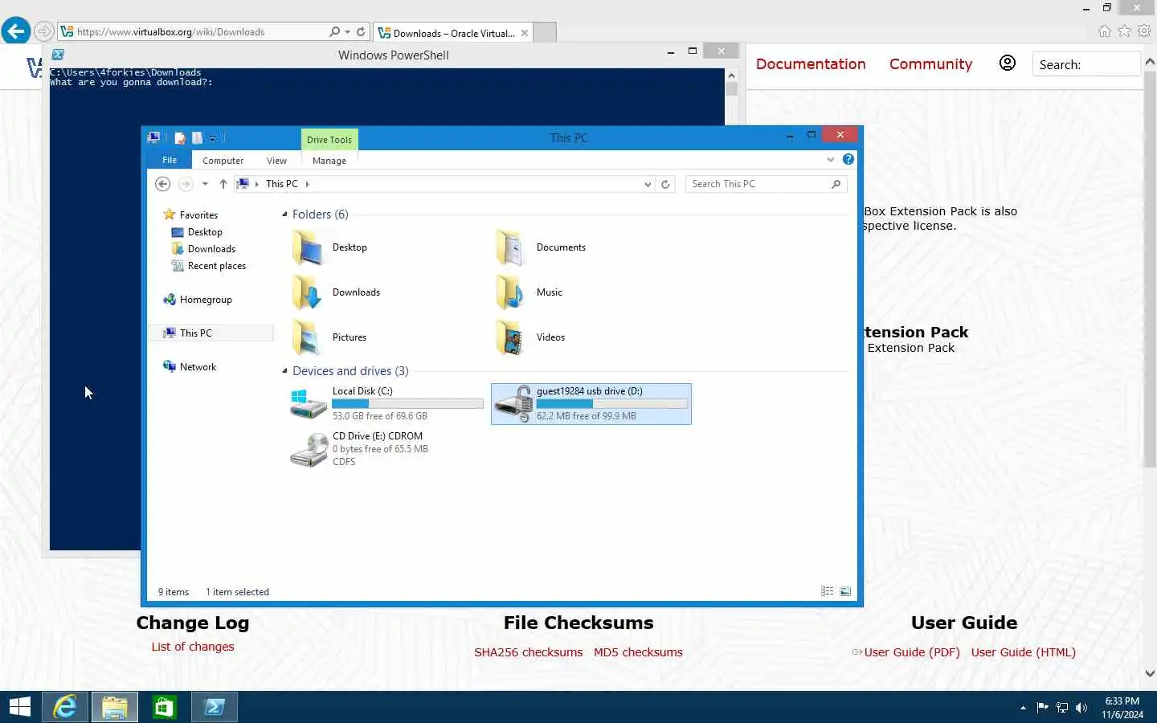Go back in Explorer navigation

tap(162, 184)
